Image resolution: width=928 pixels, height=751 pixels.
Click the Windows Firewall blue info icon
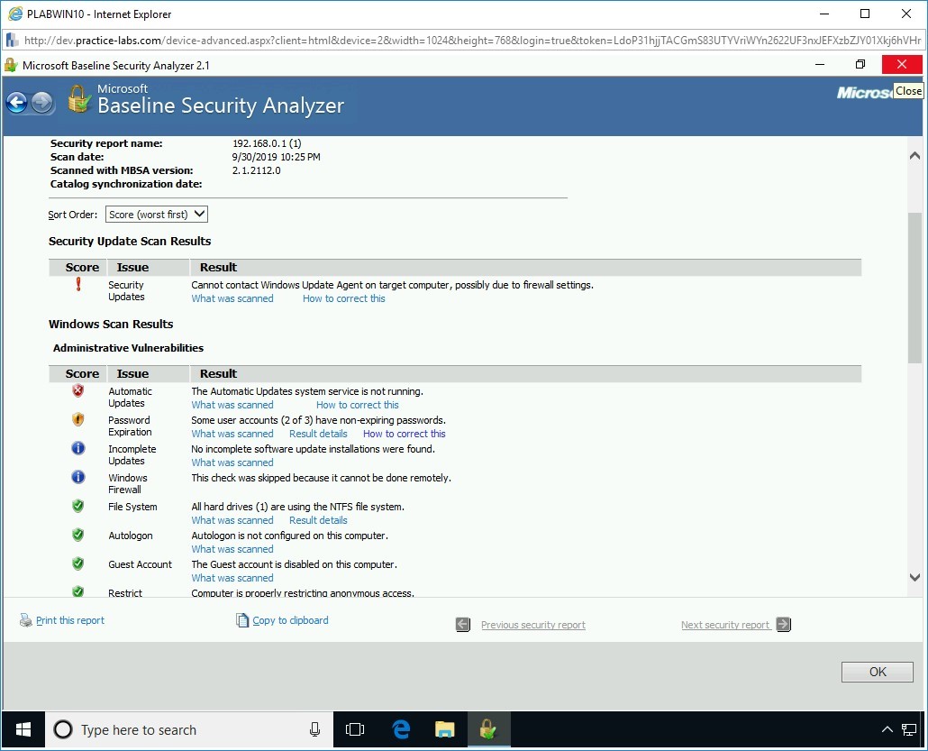tap(78, 477)
